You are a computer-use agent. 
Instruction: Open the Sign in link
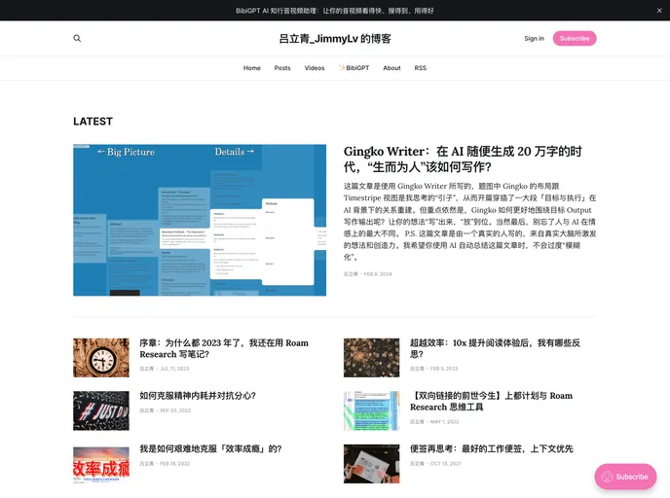click(534, 38)
